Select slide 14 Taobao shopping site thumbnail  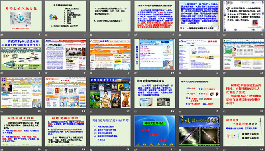coord(65,93)
